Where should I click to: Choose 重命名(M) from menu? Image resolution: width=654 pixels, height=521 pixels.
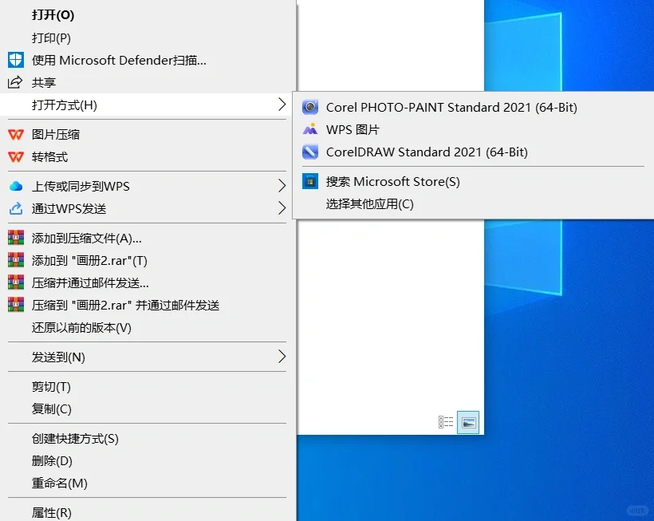148,483
